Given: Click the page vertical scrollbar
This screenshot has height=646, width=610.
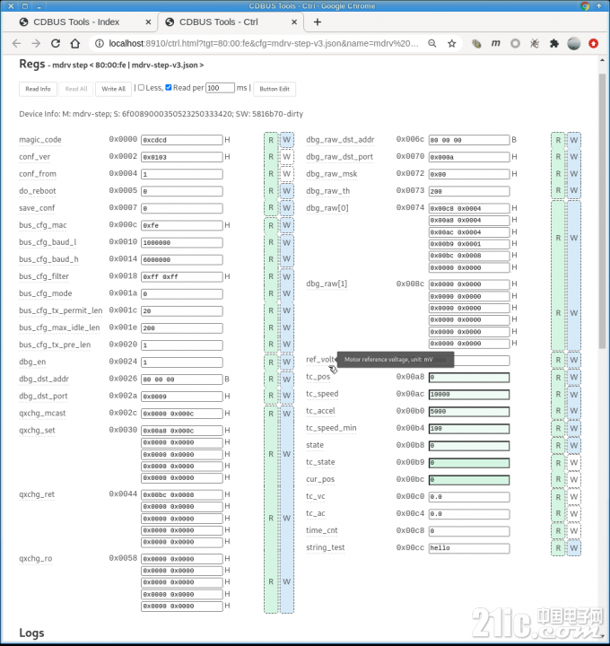Looking at the screenshot, I should pyautogui.click(x=602, y=210).
